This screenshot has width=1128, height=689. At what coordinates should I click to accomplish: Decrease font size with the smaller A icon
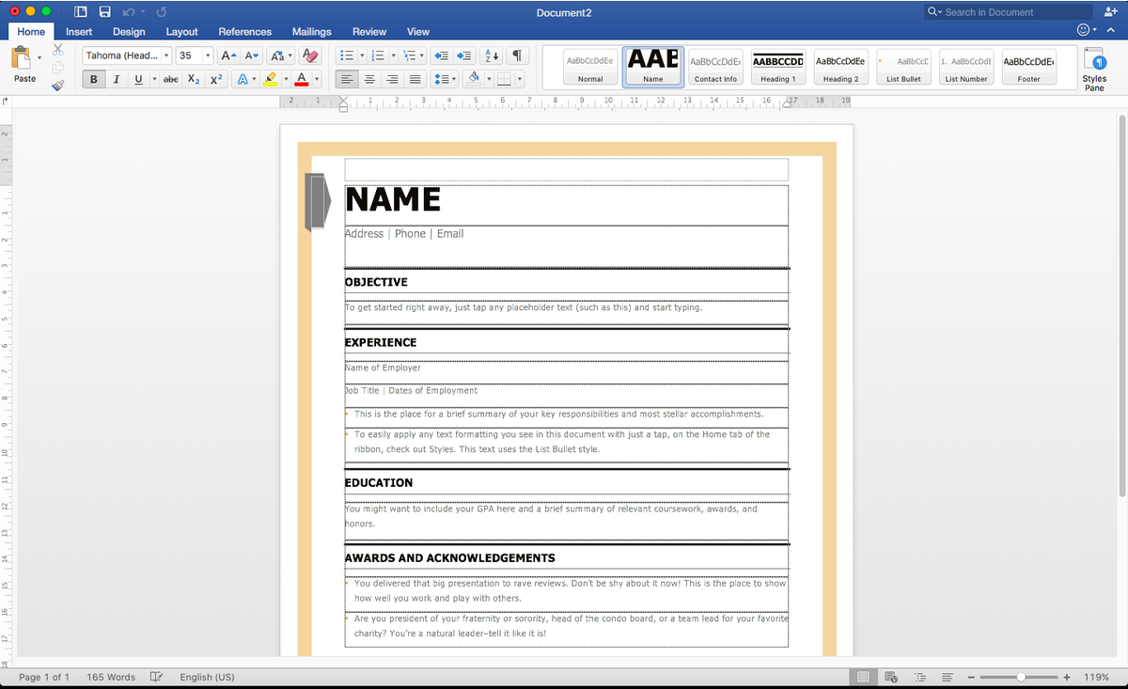point(251,55)
